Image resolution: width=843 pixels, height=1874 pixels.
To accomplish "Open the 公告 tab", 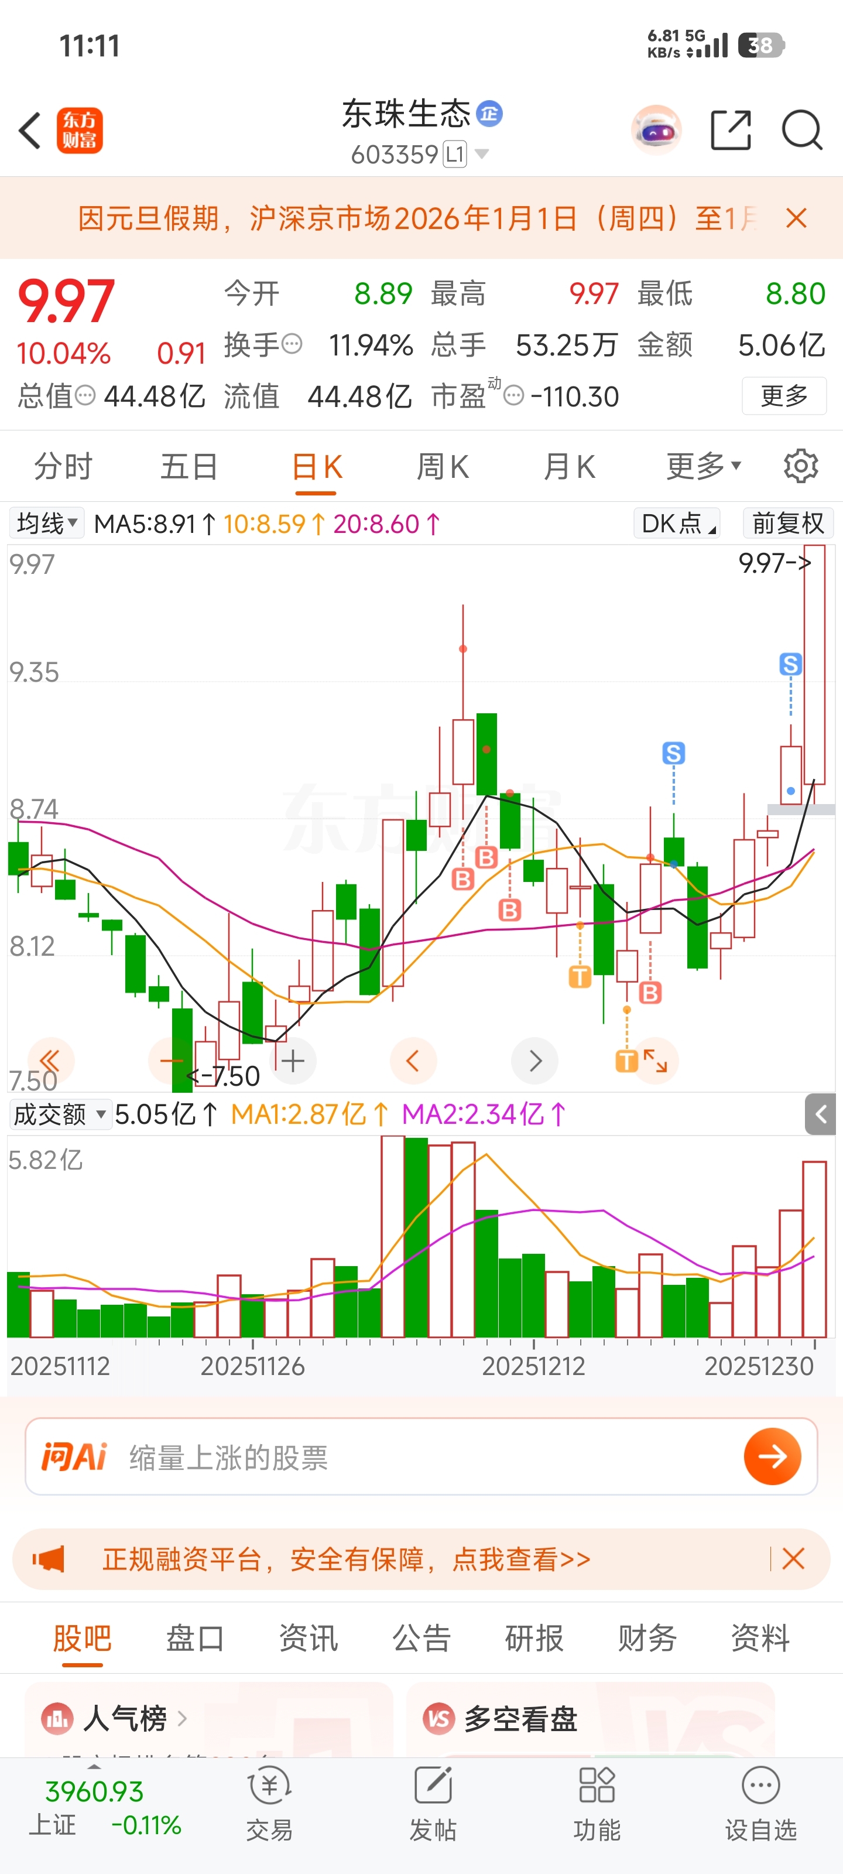I will click(421, 1639).
